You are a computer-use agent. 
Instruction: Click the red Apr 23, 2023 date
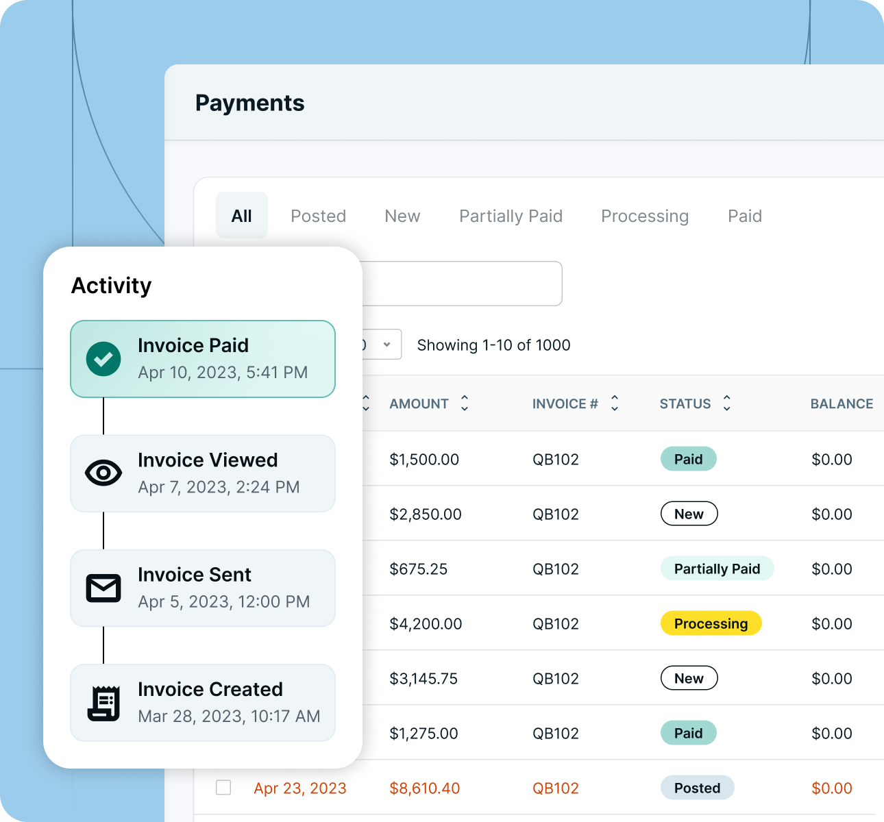click(x=300, y=788)
